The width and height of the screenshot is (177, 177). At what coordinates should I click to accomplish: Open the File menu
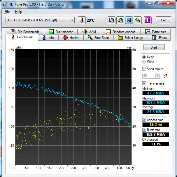pyautogui.click(x=7, y=12)
